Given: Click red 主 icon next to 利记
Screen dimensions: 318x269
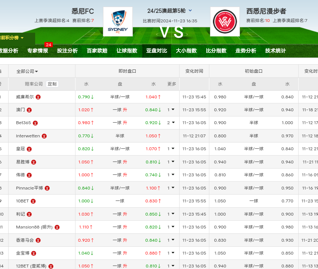Looking at the screenshot, I should 29,214.
